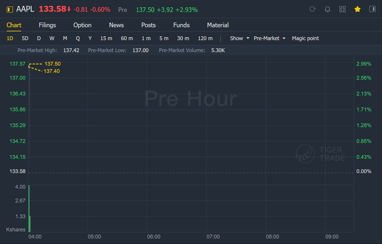This screenshot has width=382, height=244.
Task: Select the 1D timeframe
Action: click(x=10, y=38)
